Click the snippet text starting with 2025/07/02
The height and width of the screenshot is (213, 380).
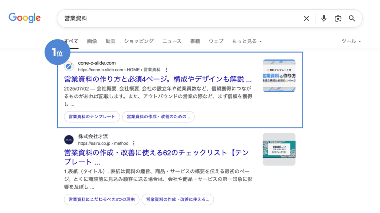pyautogui.click(x=158, y=97)
